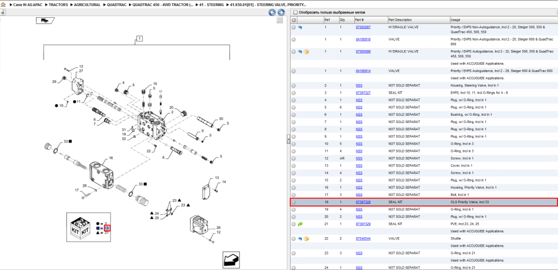
Task: Click the supersession arrow icon for 87585897
Action: [300, 27]
